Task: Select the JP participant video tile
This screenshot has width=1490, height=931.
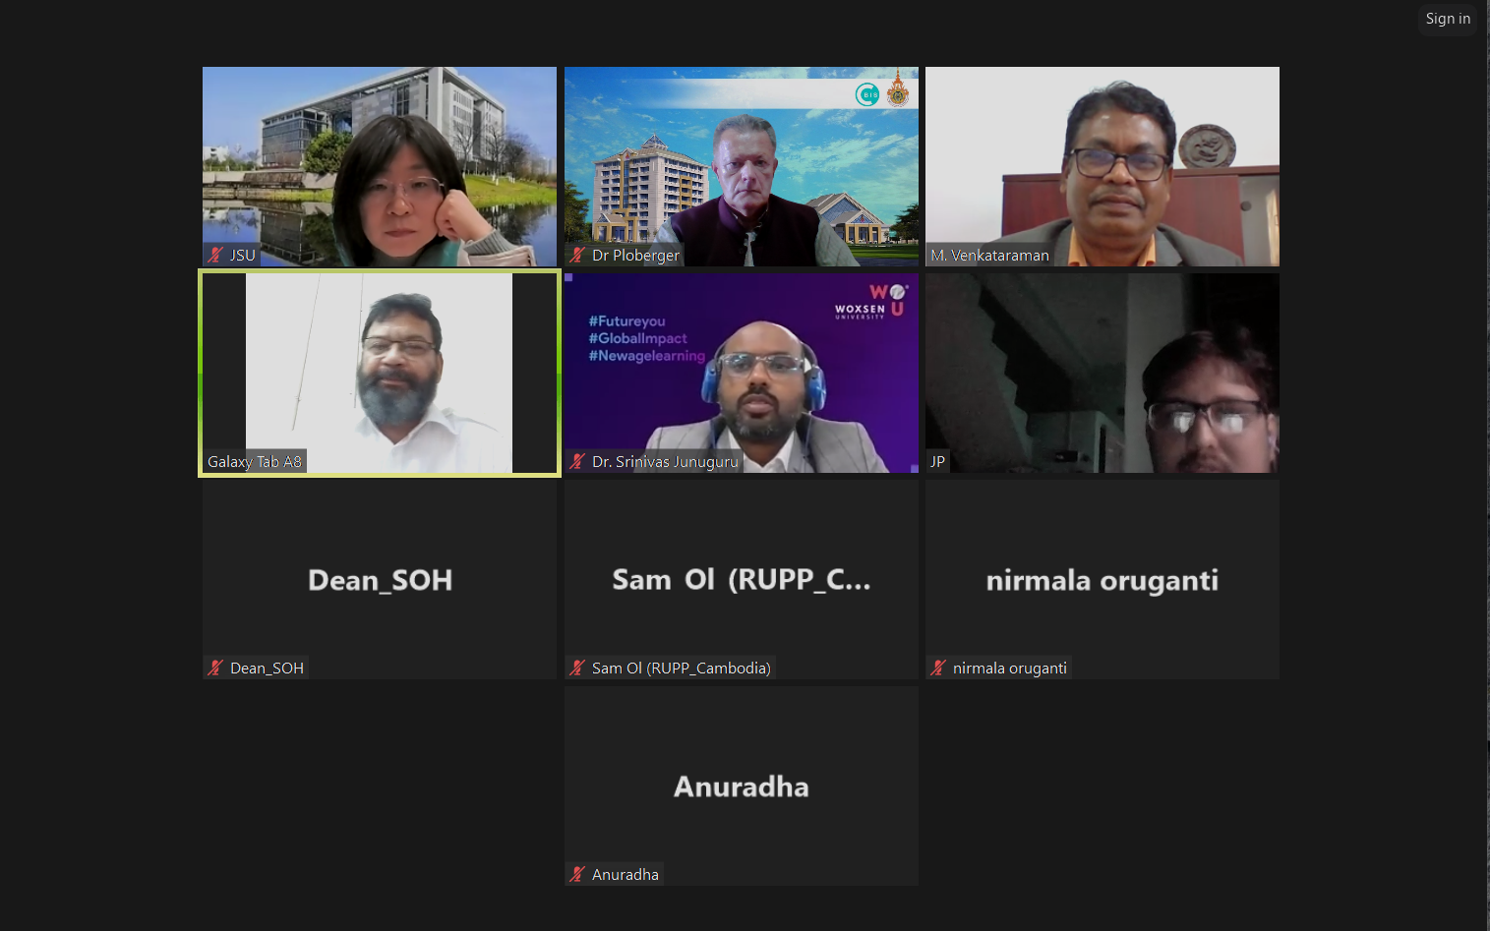Action: (1103, 373)
